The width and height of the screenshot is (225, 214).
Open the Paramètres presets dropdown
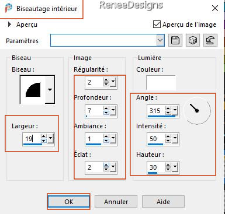tap(160, 40)
